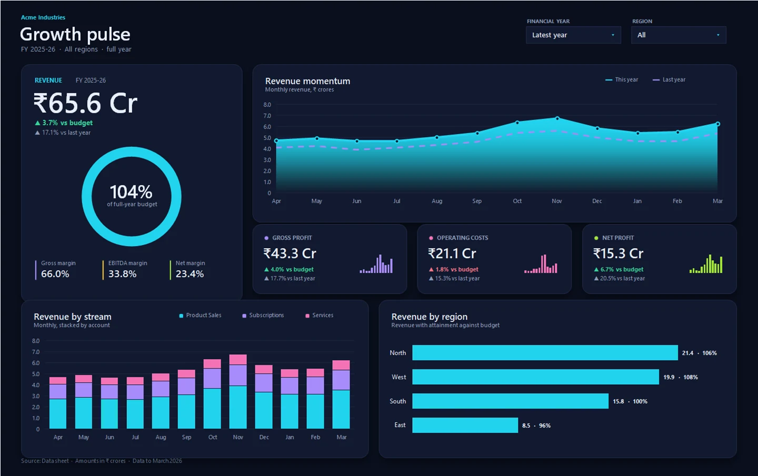Click the 1.8% vs budget operating costs text
Viewport: 758px width, 476px height.
(454, 269)
